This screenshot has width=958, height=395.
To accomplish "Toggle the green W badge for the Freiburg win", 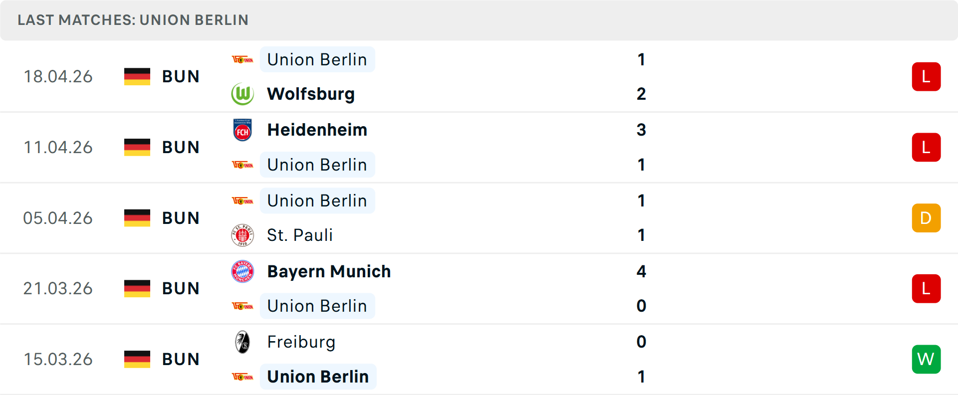I will point(927,359).
